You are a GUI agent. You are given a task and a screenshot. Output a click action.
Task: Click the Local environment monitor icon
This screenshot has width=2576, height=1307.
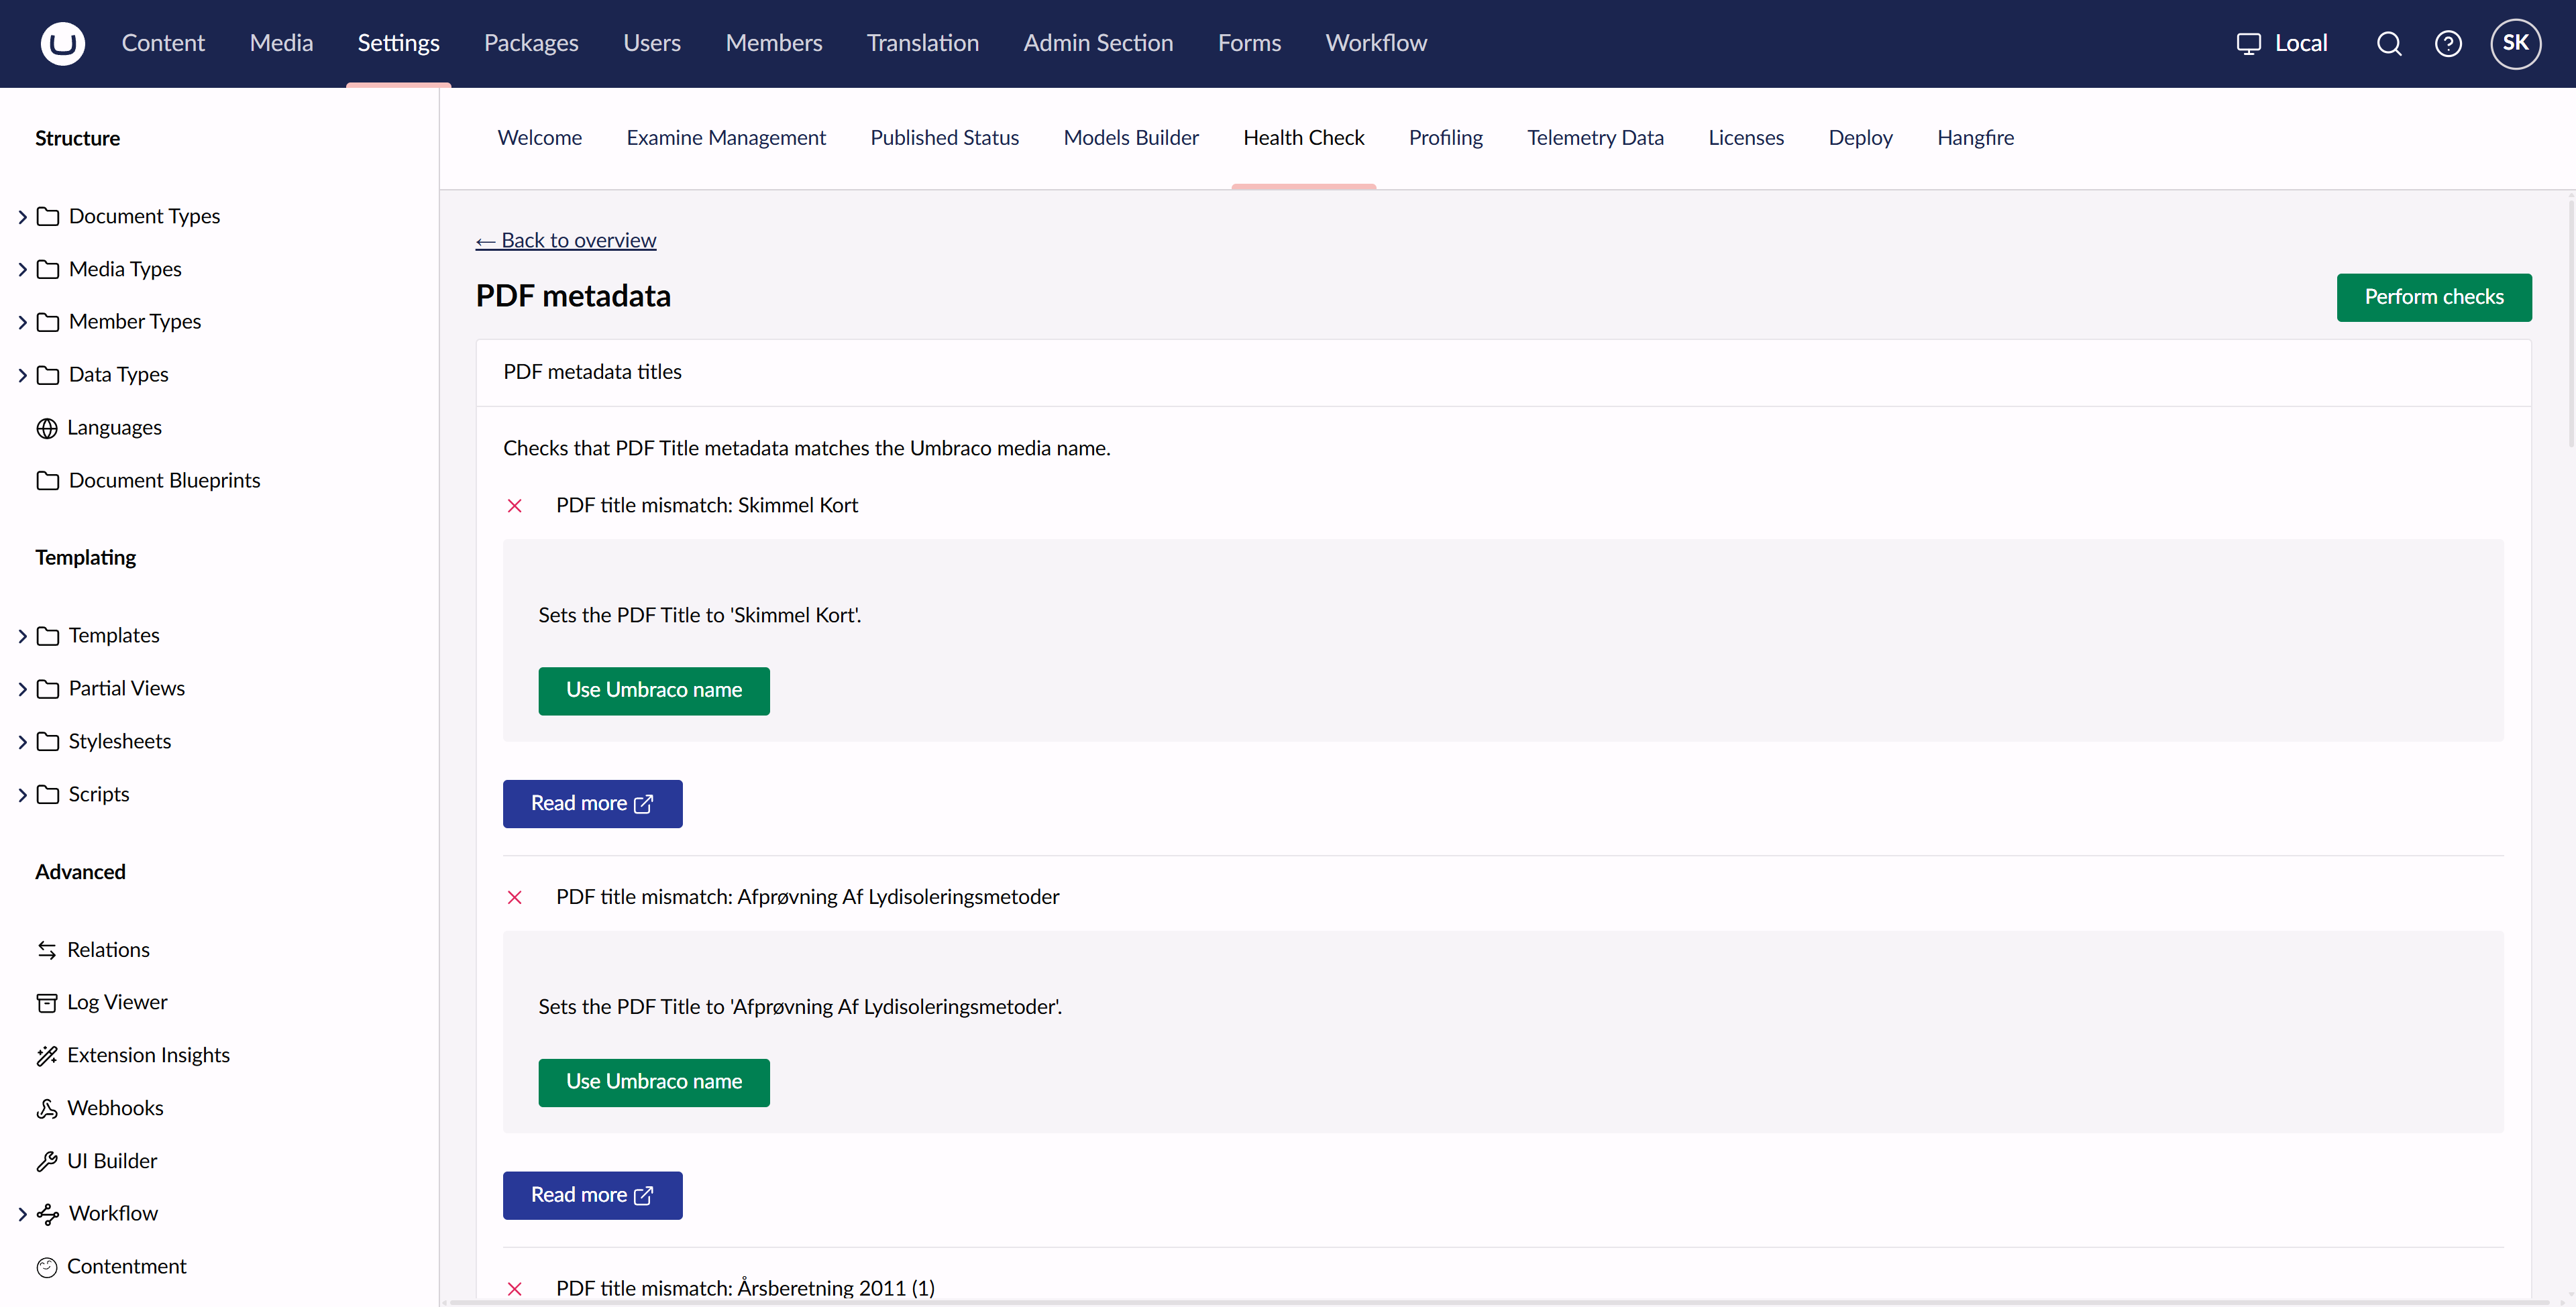point(2248,43)
